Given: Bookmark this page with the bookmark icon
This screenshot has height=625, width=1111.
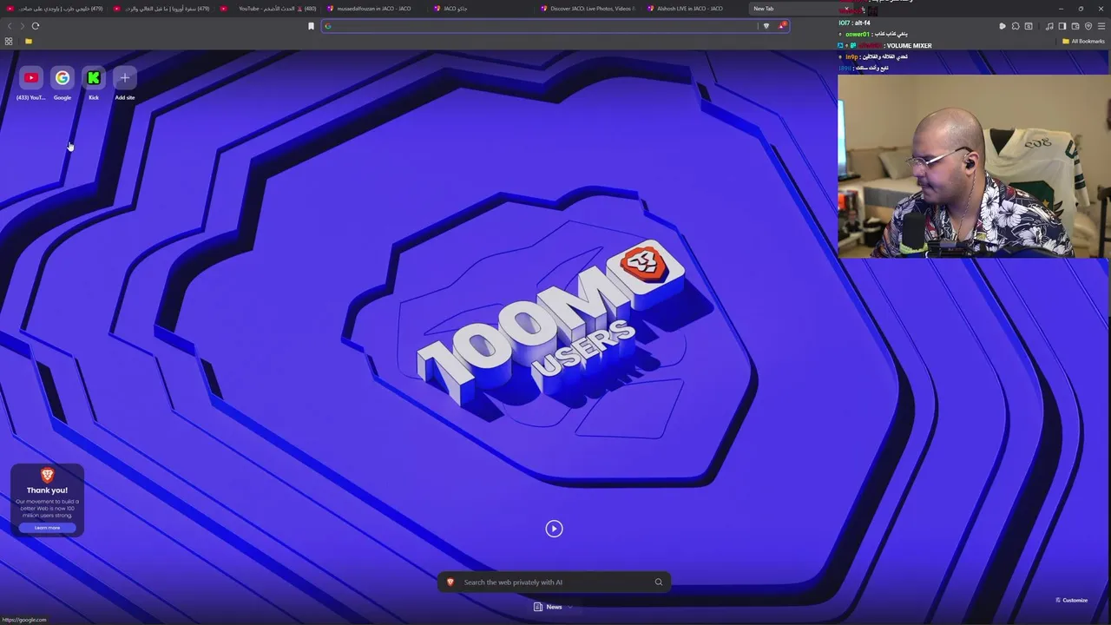Looking at the screenshot, I should (x=311, y=26).
